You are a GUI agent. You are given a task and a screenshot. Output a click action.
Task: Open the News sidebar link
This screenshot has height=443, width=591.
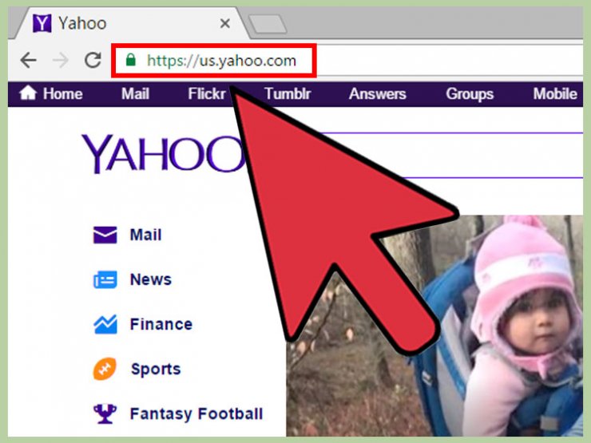click(151, 279)
